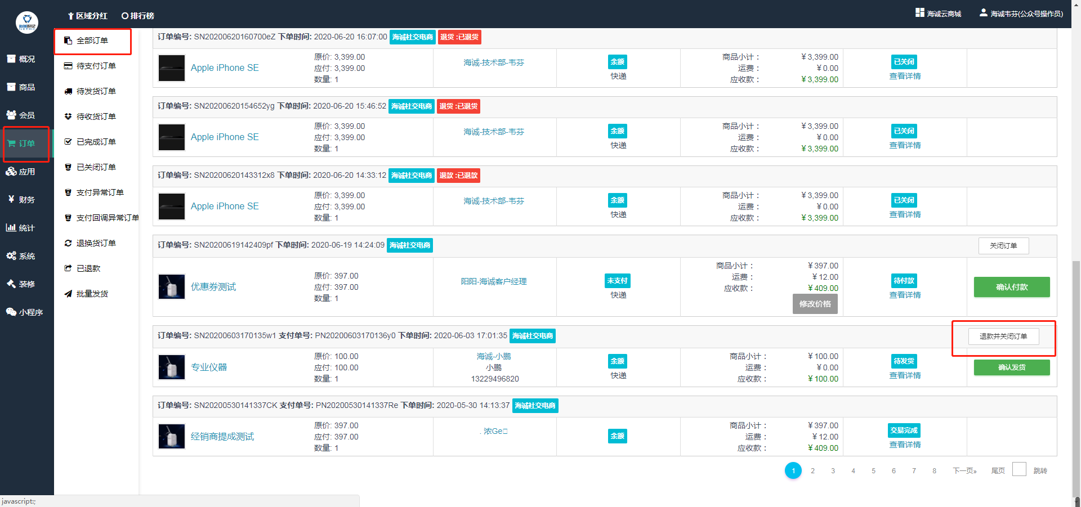1081x507 pixels.
Task: Click the gray 修改价格 button
Action: pos(815,304)
